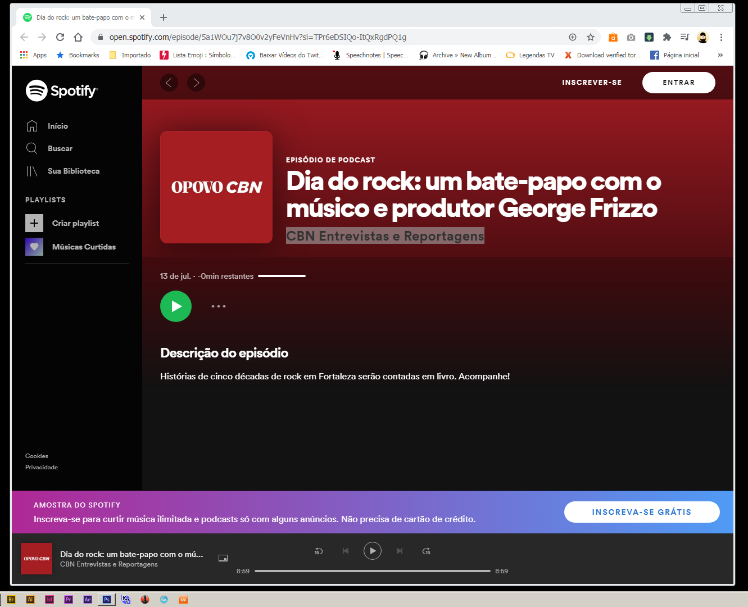Open Músicas Curtidas heart icon
Image resolution: width=748 pixels, height=607 pixels.
(x=34, y=247)
